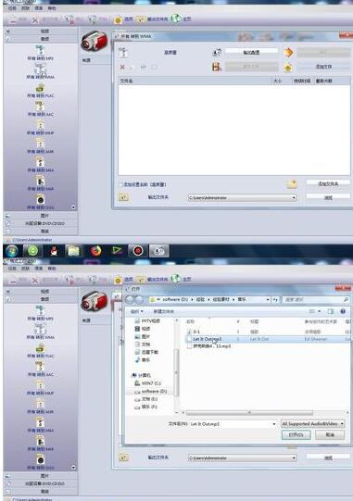The width and height of the screenshot is (353, 501).
Task: Click the orange arrow icon in the WMA dialog
Action: click(288, 52)
